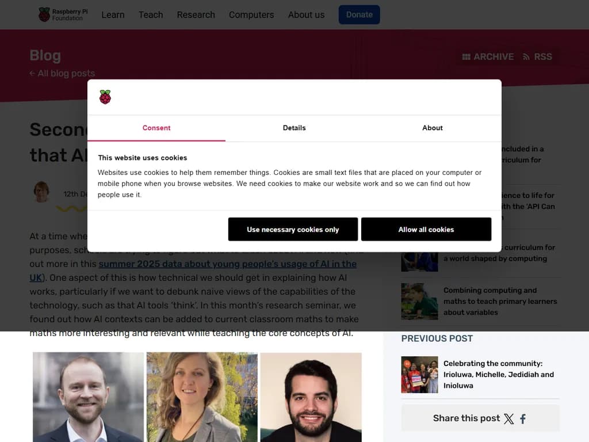
Task: Share this post on X
Action: [508, 419]
